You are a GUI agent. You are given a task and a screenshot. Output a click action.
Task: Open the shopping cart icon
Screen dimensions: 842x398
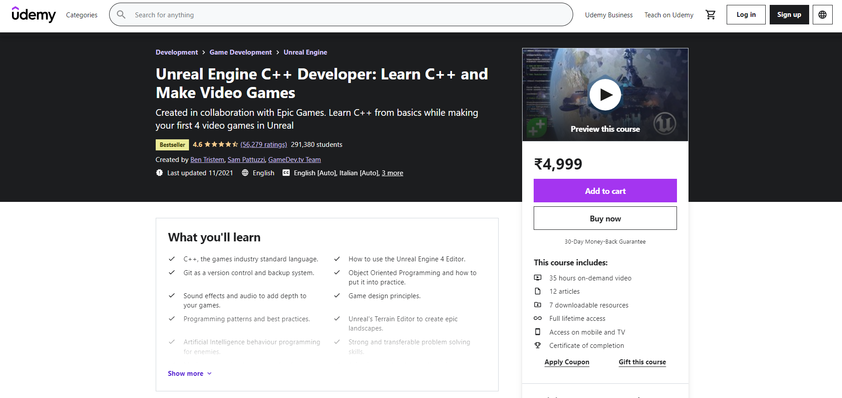point(710,15)
